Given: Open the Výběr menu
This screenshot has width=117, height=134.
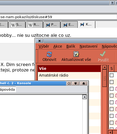Looking at the screenshot, I should [x=44, y=46].
